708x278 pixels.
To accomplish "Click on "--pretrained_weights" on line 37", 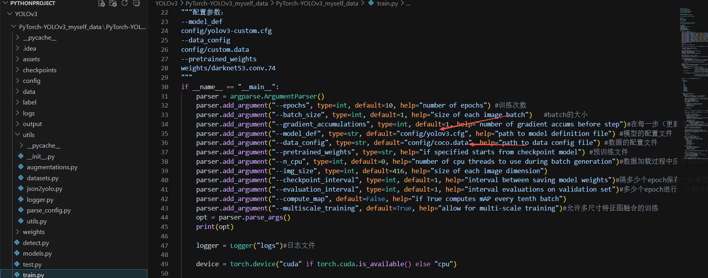I will pyautogui.click(x=313, y=152).
